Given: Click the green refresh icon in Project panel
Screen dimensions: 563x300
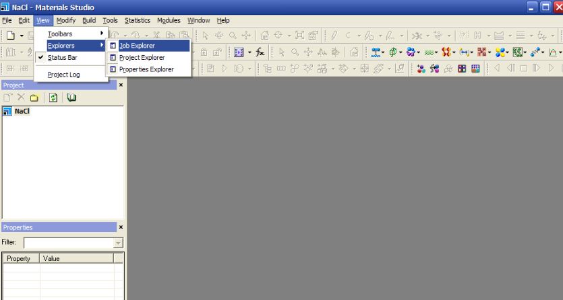Looking at the screenshot, I should (53, 98).
